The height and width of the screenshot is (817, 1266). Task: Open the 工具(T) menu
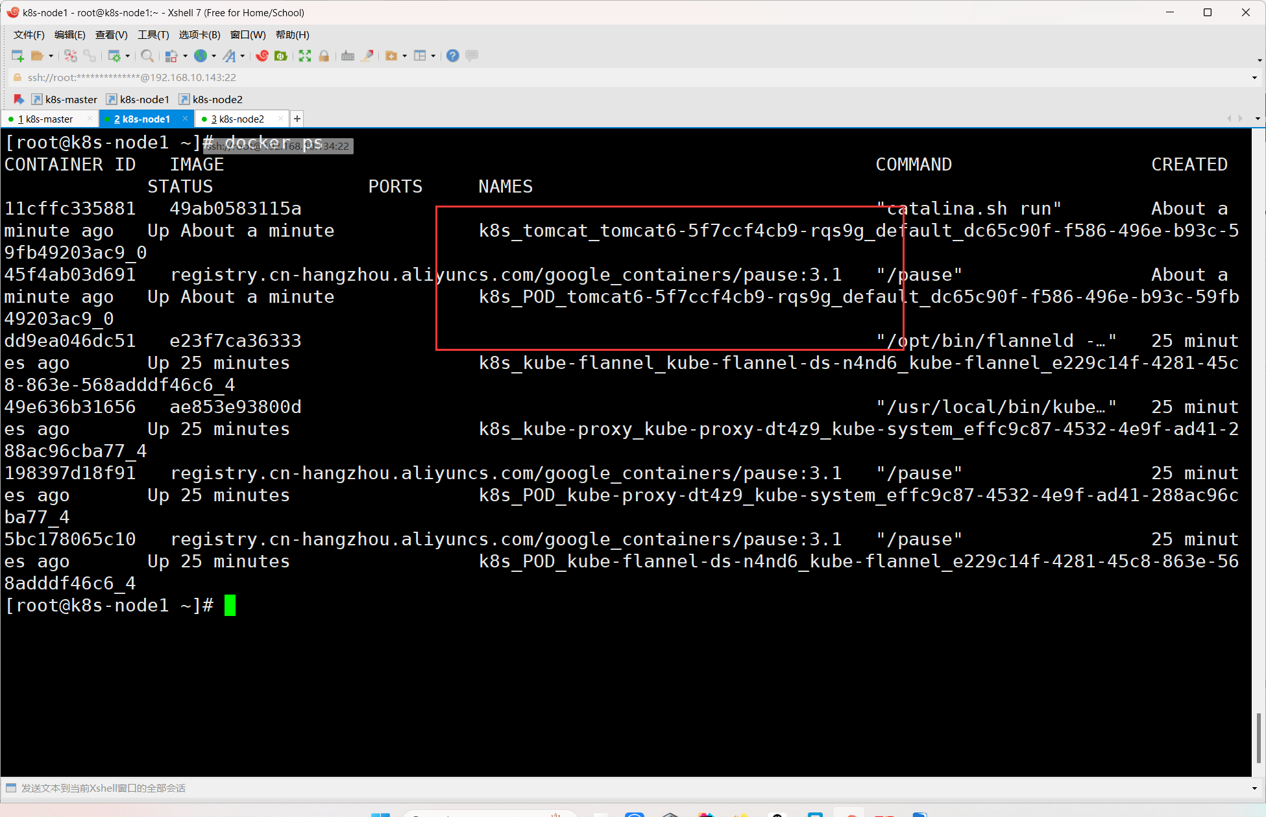(x=153, y=34)
